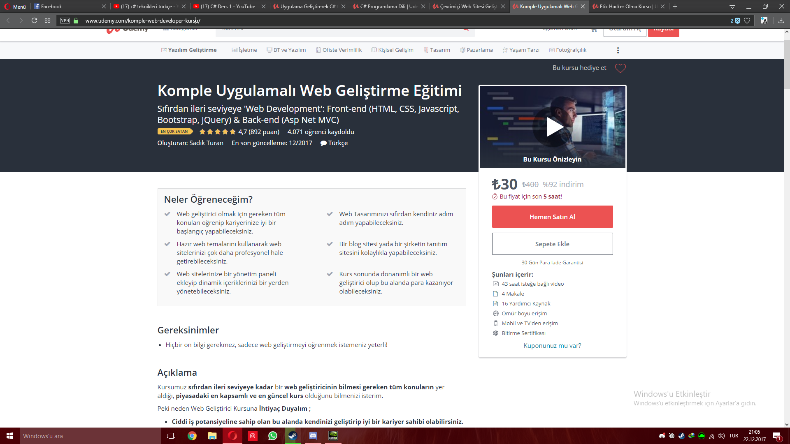790x444 pixels.
Task: Open the red camera app on taskbar
Action: (253, 436)
